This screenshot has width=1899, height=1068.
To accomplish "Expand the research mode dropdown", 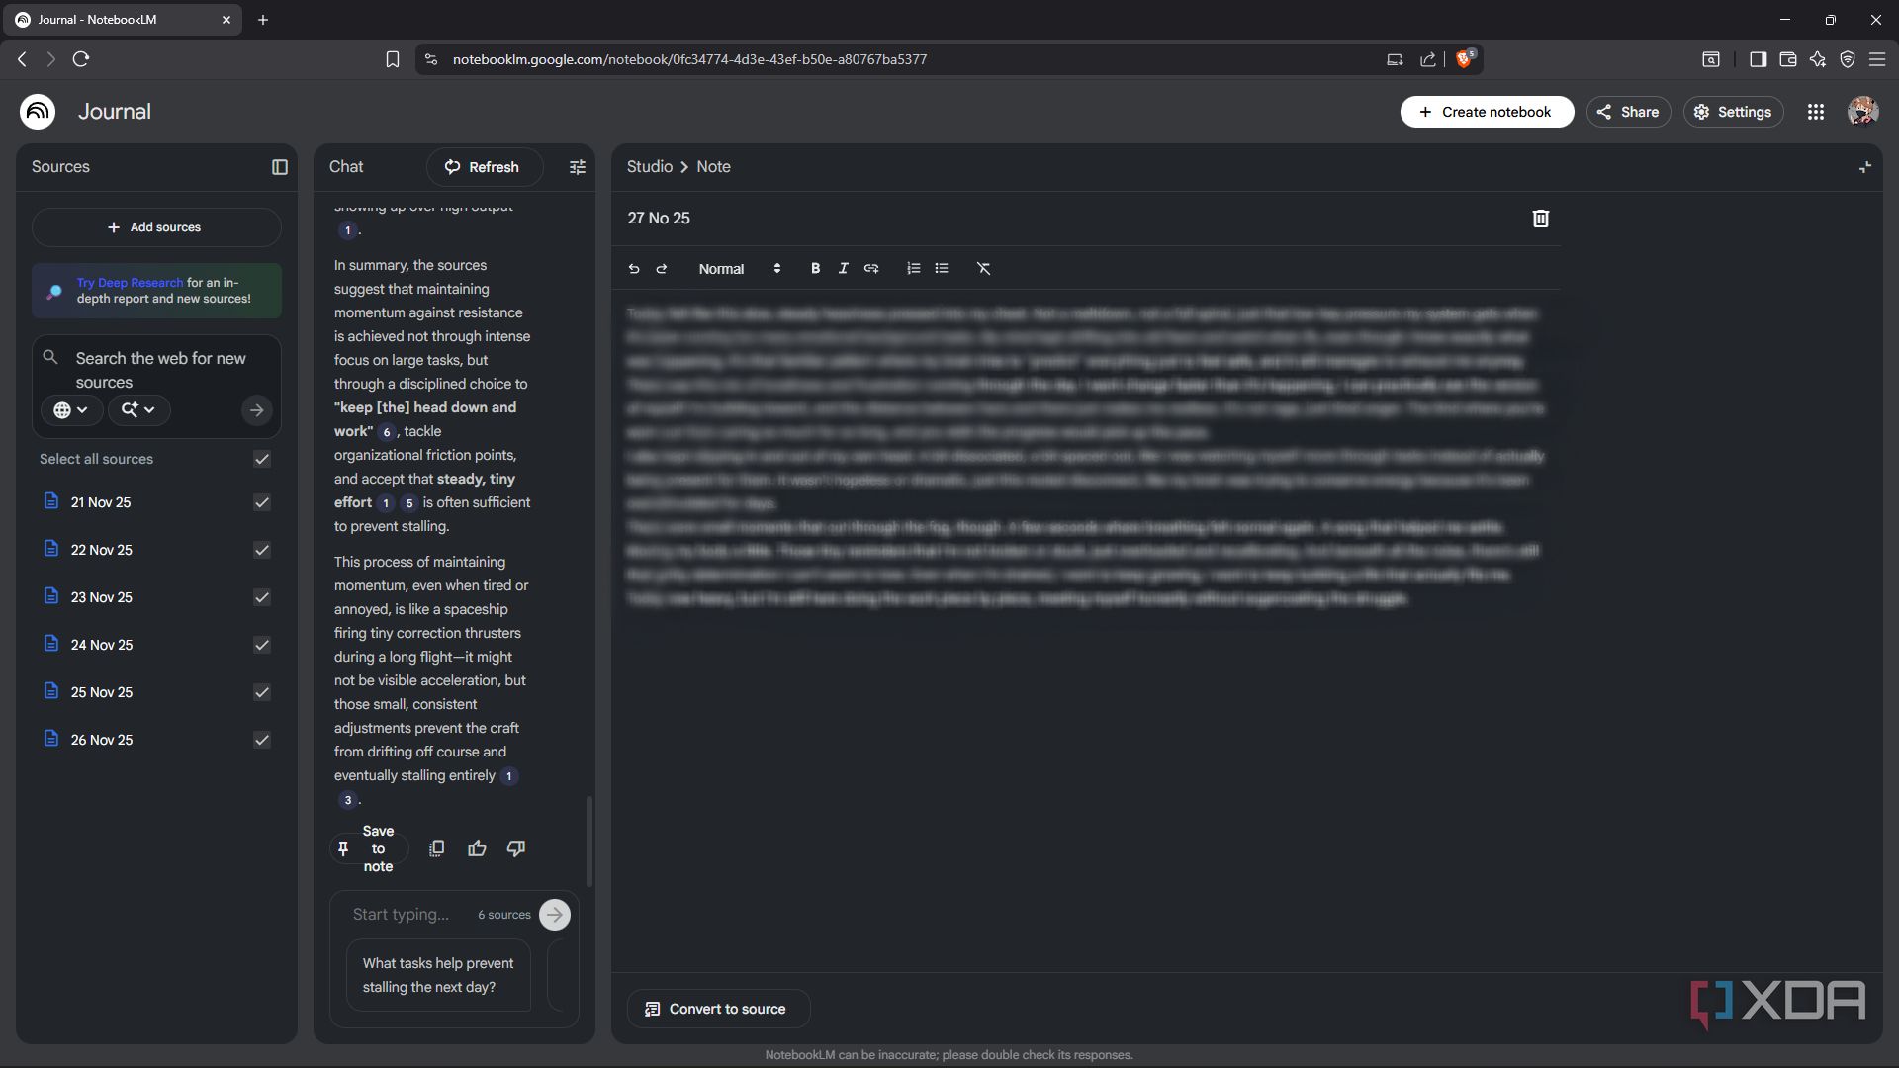I will pos(138,410).
